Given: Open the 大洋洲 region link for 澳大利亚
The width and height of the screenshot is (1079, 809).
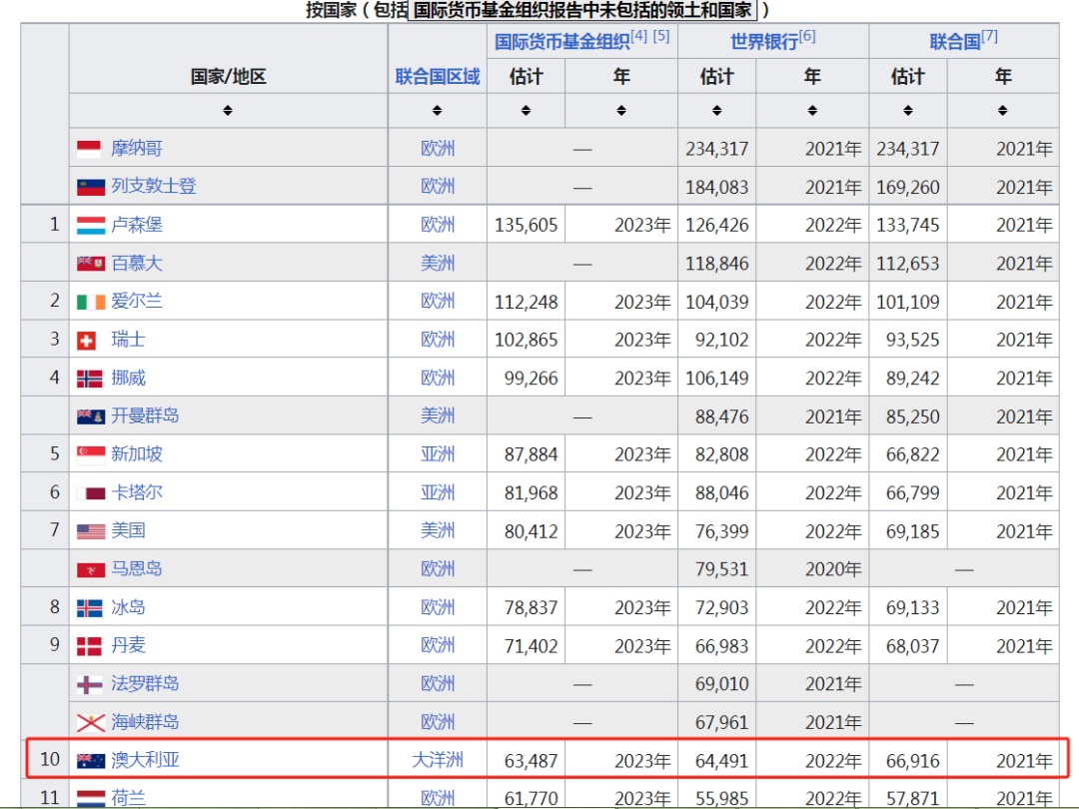Looking at the screenshot, I should [x=438, y=760].
